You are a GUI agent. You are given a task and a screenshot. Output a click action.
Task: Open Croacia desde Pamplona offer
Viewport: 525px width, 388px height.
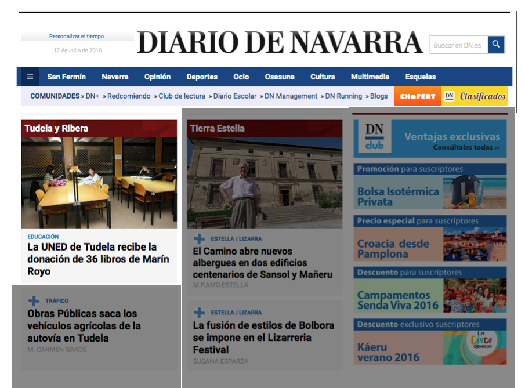click(393, 249)
